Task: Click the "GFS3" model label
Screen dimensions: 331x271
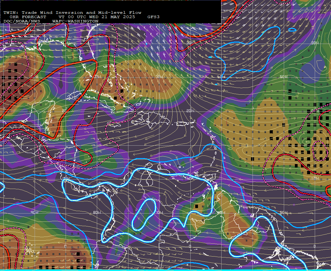Action: pos(154,17)
